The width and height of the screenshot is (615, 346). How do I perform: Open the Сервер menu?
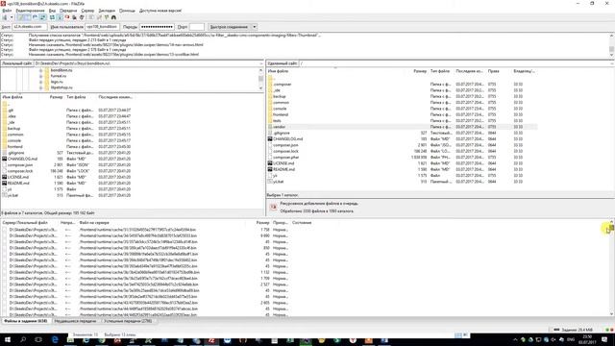pos(87,11)
